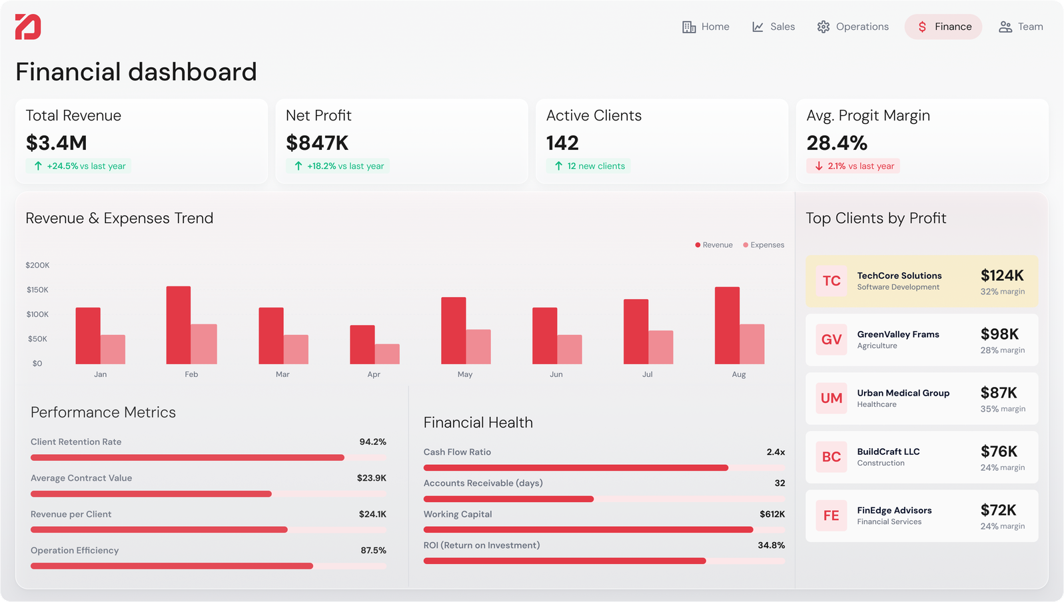Open the Urban Medical Group client card

coord(922,398)
